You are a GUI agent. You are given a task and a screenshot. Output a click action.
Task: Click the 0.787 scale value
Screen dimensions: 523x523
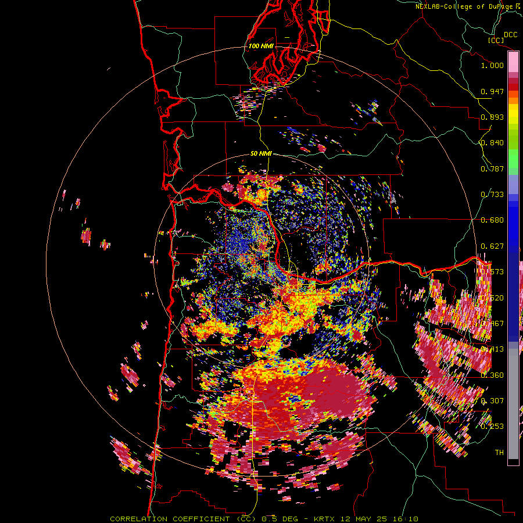[492, 169]
